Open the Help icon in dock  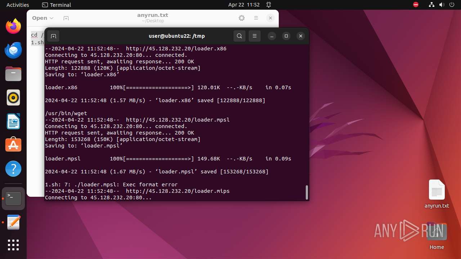coord(13,169)
